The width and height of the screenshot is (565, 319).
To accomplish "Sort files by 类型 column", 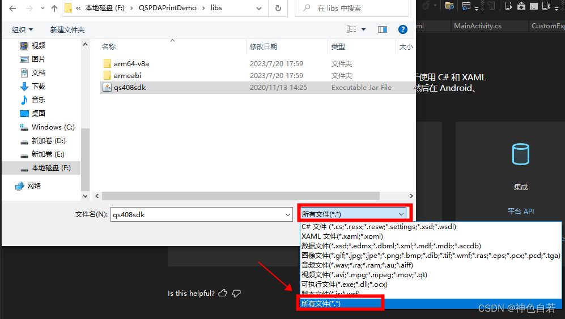I will coord(338,47).
